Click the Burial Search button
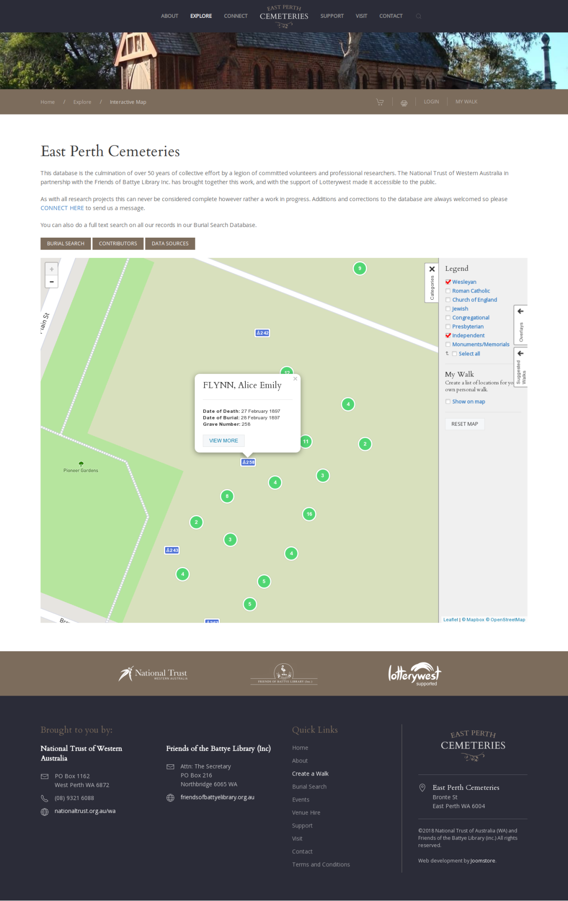568x901 pixels. point(65,244)
